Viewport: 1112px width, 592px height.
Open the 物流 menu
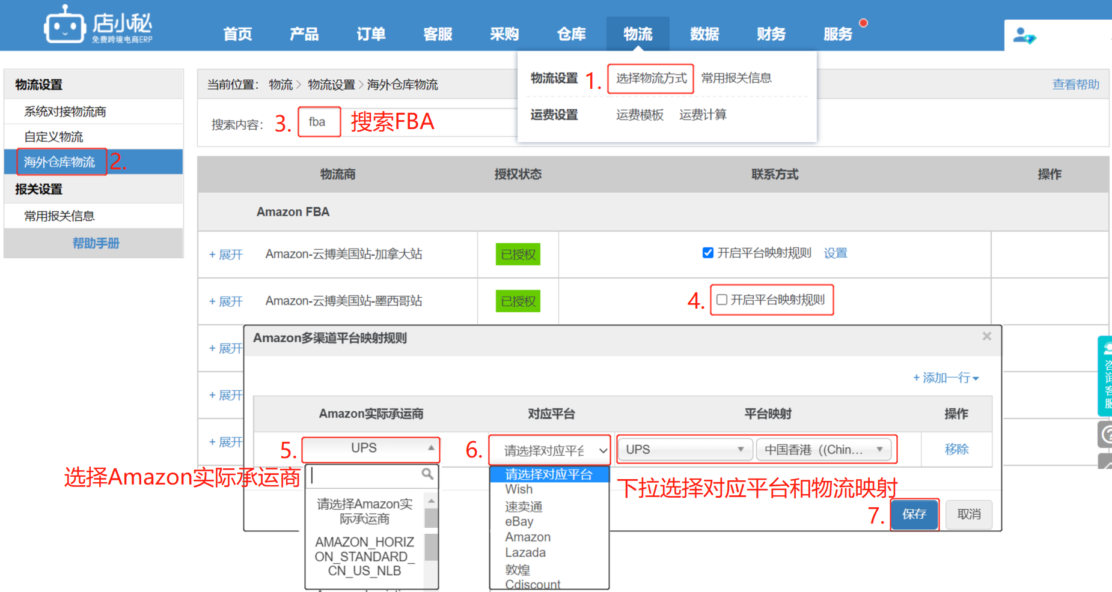tap(638, 34)
